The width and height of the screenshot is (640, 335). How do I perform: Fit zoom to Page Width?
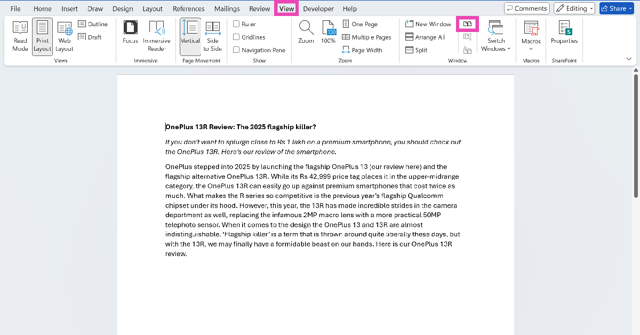click(x=362, y=50)
